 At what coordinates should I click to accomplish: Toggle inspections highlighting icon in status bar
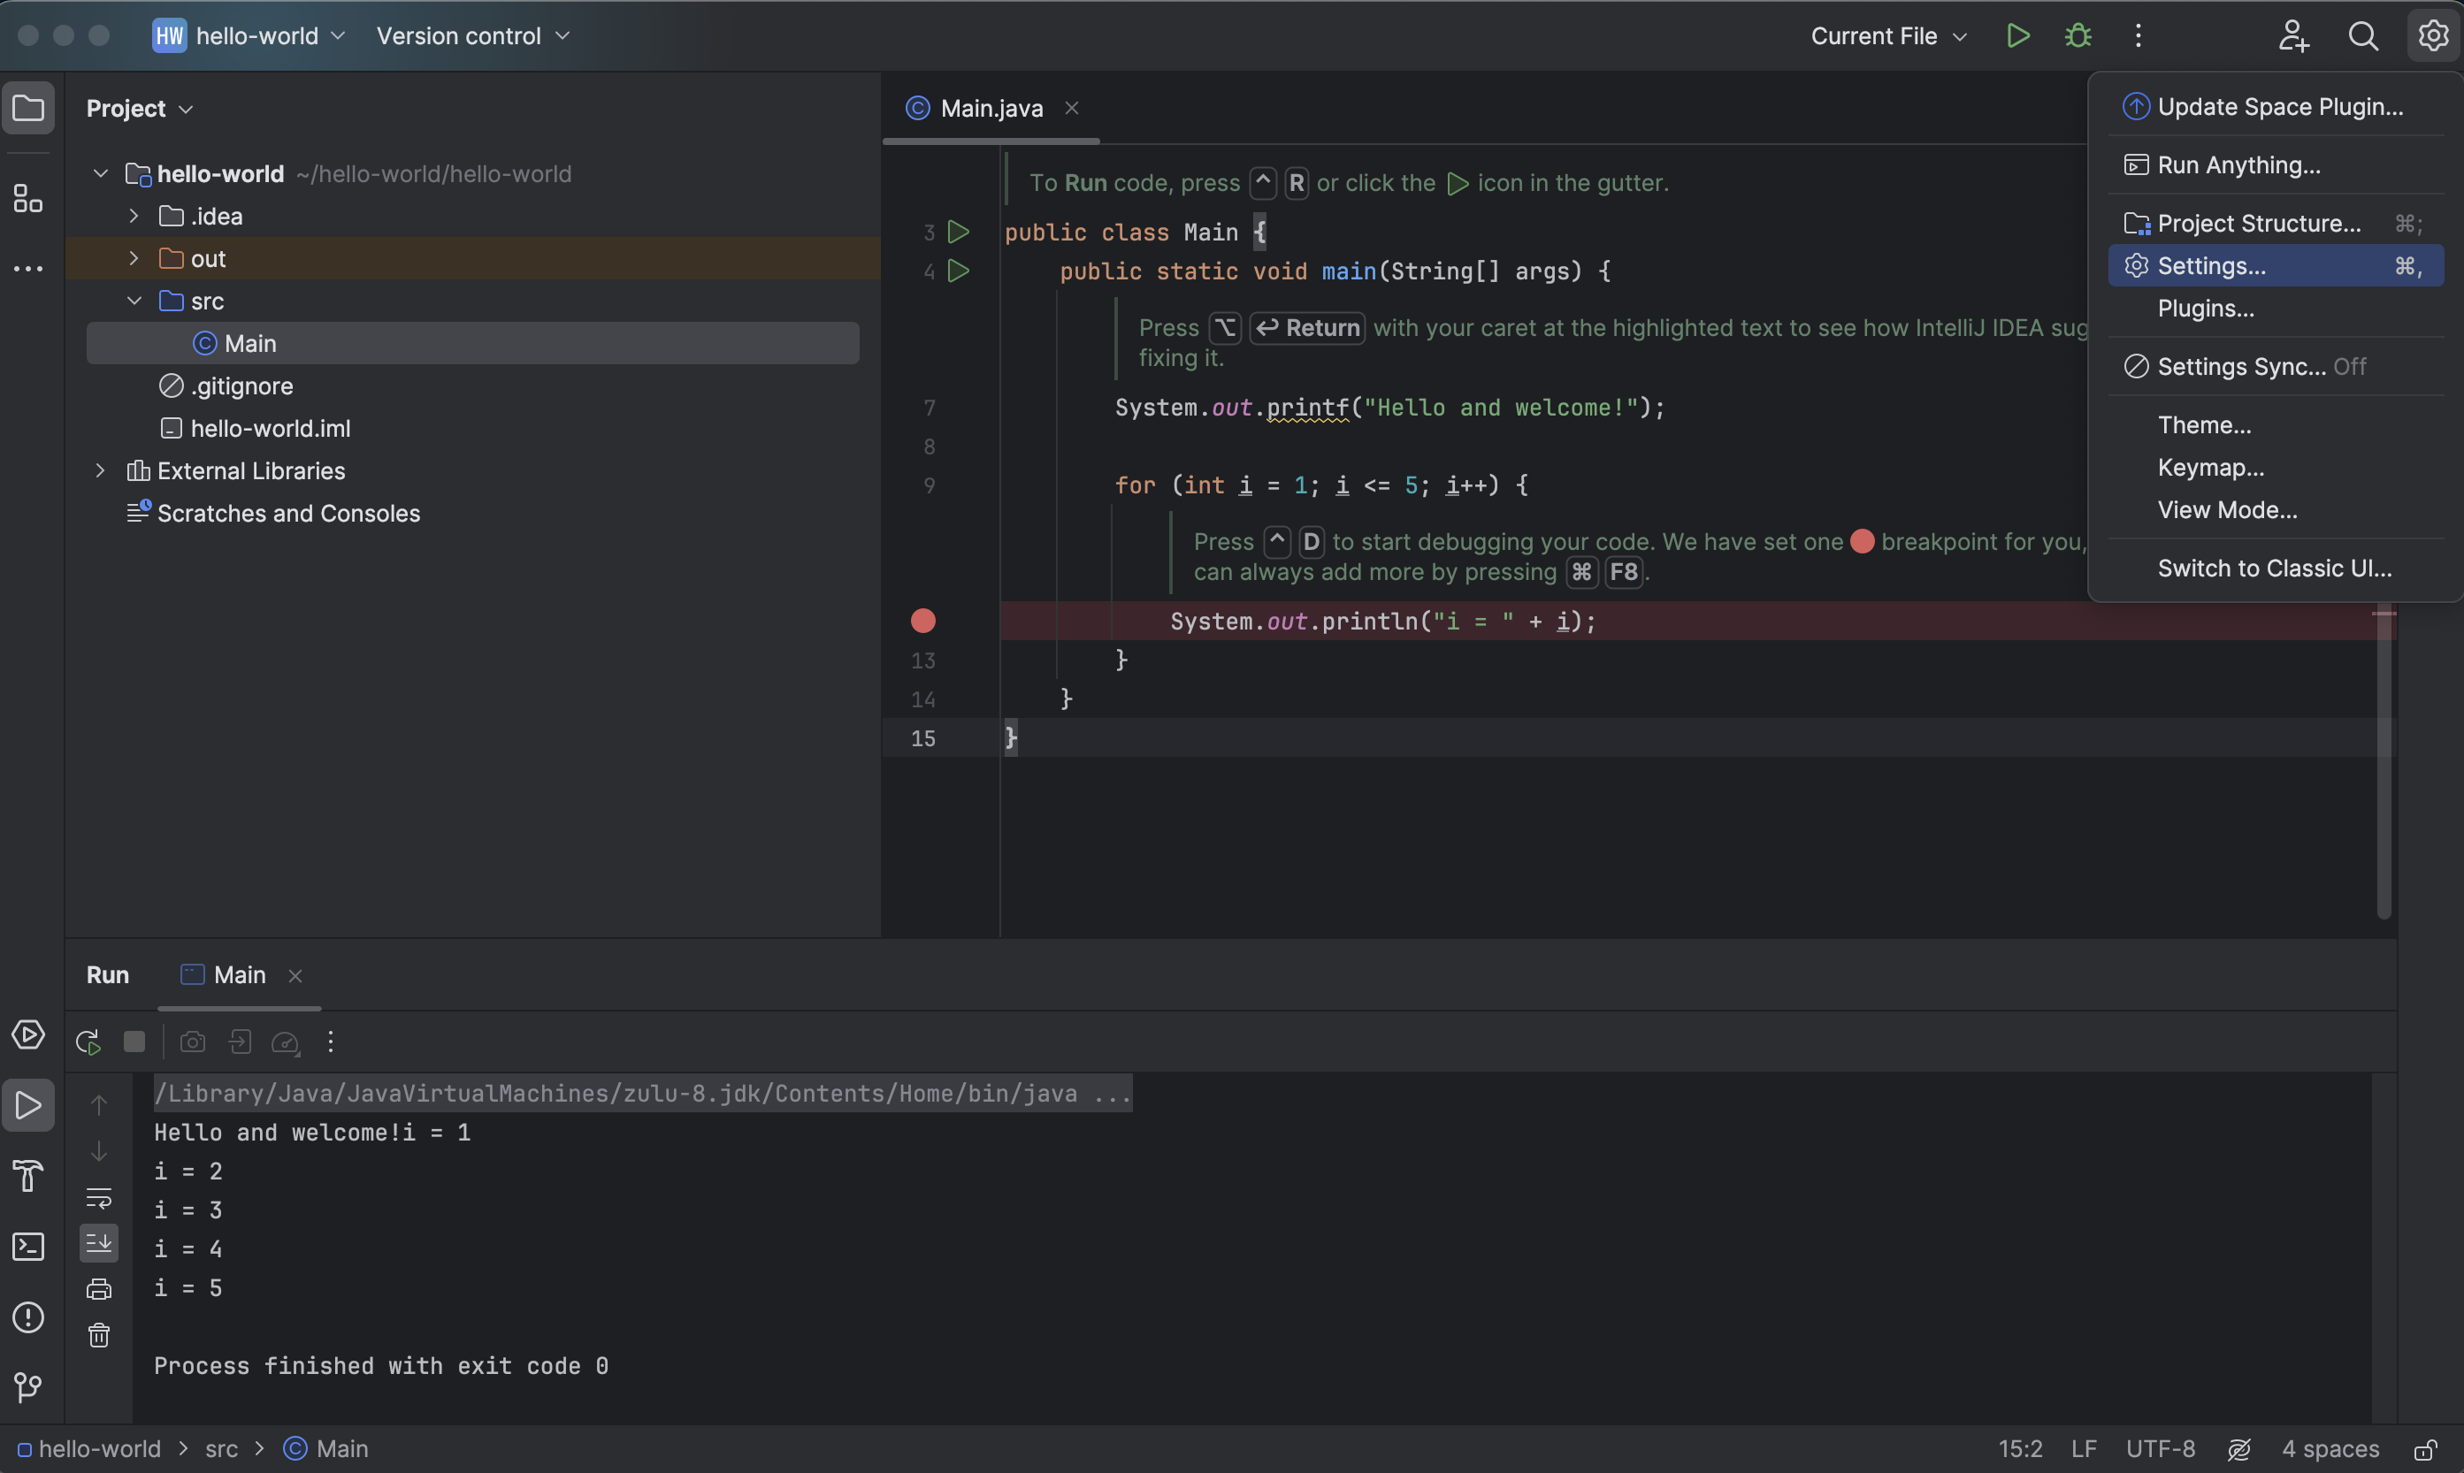2238,1449
